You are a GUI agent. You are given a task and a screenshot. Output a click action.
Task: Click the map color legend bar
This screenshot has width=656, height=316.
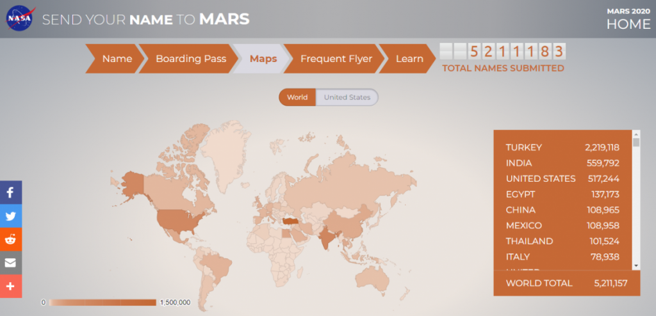pos(102,302)
